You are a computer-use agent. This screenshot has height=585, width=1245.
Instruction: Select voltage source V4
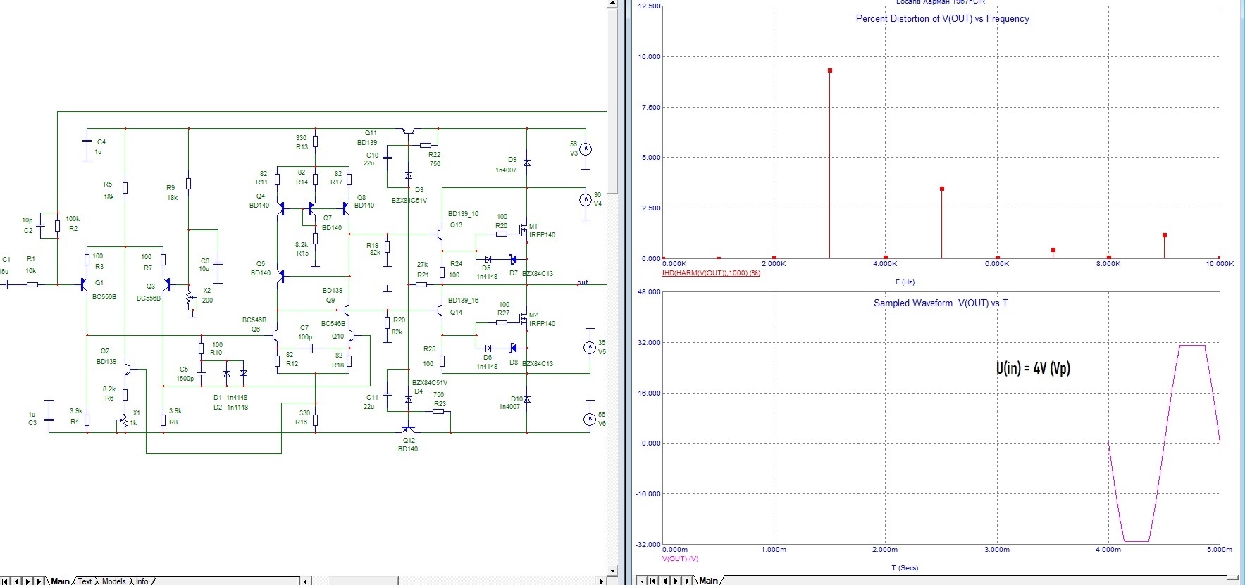tap(586, 200)
